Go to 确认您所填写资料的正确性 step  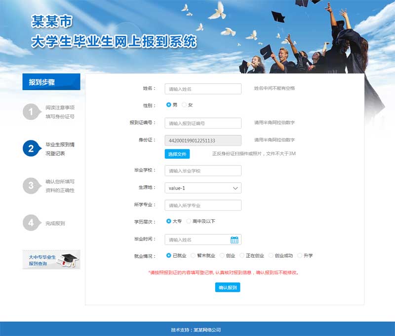click(60, 186)
